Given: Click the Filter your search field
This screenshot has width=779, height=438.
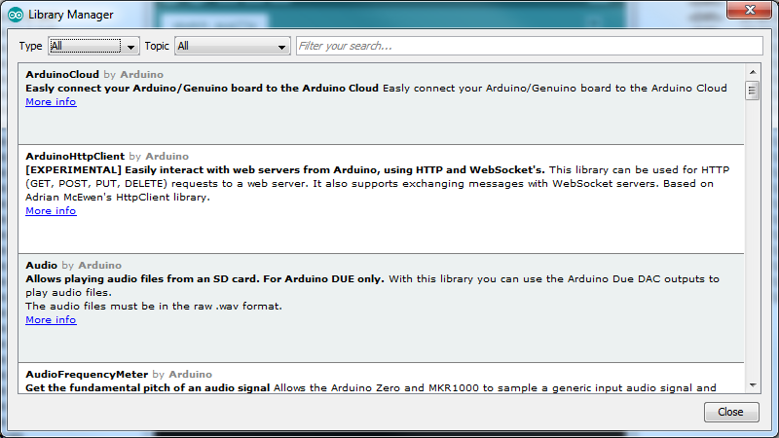Looking at the screenshot, I should [x=529, y=46].
